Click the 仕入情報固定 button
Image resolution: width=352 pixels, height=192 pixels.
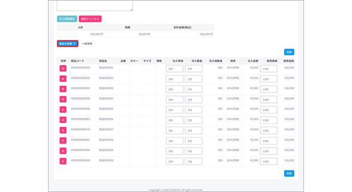tap(67, 19)
